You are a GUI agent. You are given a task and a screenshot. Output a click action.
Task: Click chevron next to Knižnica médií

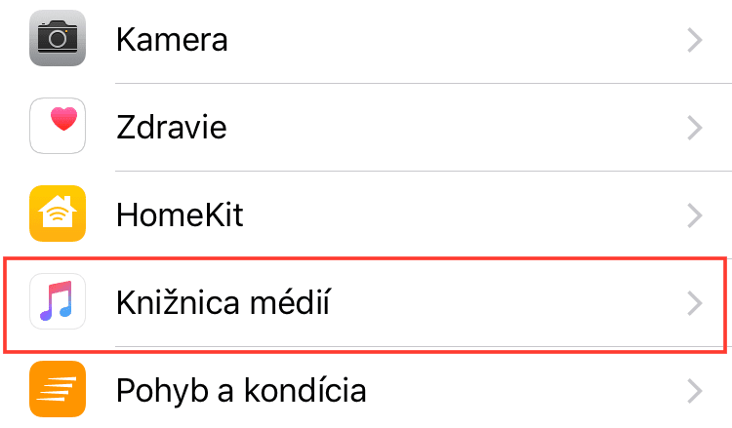click(695, 303)
